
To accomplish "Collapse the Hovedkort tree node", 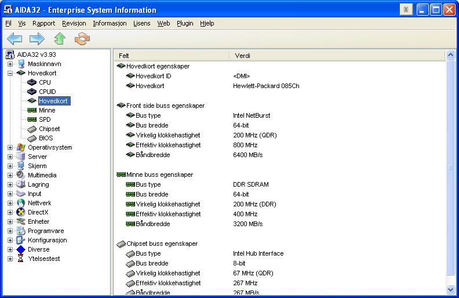I will (x=10, y=73).
